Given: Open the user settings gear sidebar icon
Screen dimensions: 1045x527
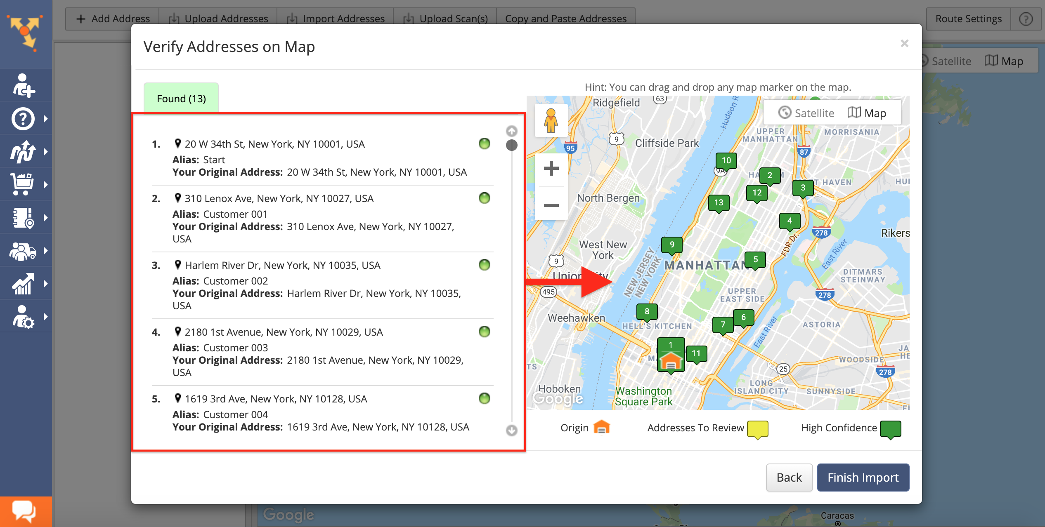Looking at the screenshot, I should [23, 317].
